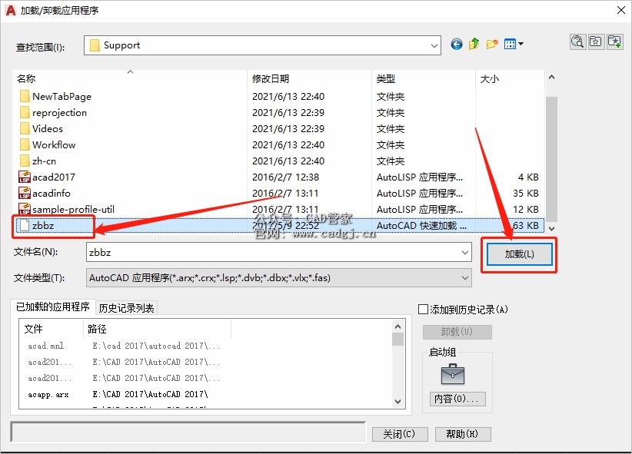Click the sample-profile-util LSP file icon

pyautogui.click(x=24, y=209)
